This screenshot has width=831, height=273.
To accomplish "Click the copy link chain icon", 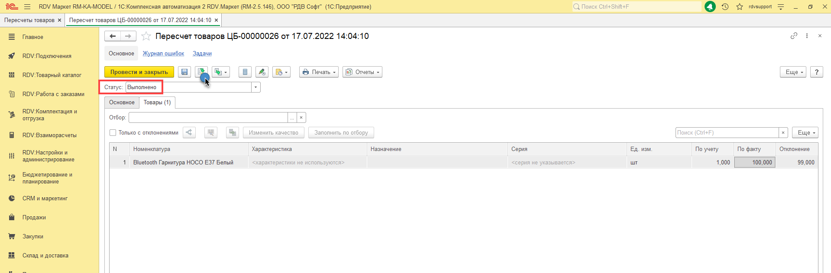I will point(794,36).
